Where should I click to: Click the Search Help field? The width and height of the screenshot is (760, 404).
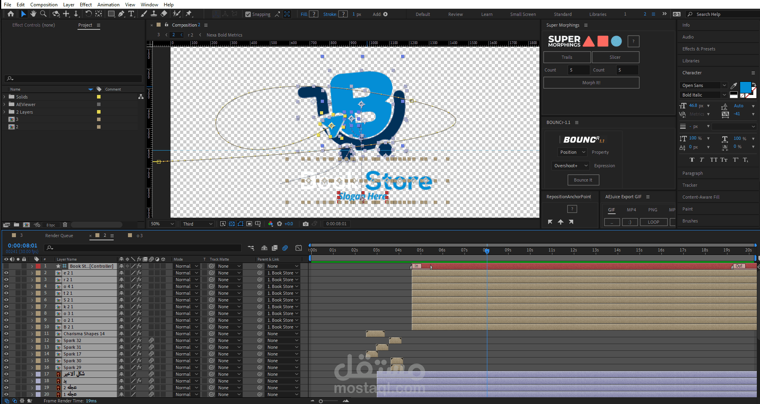tap(723, 14)
